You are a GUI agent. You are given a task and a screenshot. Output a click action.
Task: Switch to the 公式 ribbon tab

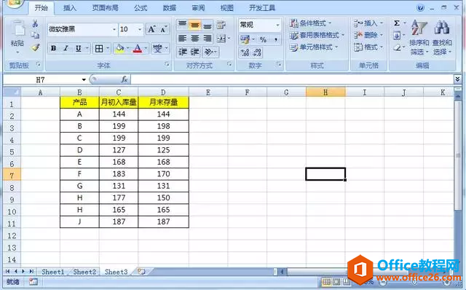(141, 8)
